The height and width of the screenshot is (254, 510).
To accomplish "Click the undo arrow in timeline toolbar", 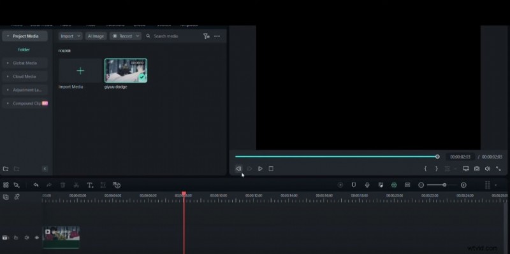I will 36,185.
